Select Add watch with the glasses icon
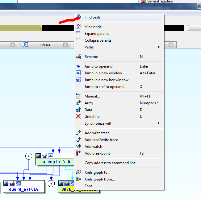 click(93, 147)
